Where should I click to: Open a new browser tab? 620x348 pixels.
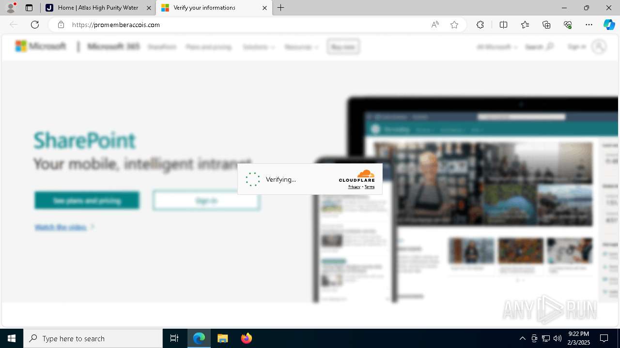(281, 8)
